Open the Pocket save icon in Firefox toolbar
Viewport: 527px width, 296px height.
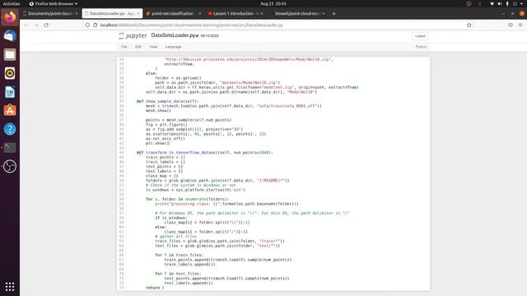pos(511,25)
